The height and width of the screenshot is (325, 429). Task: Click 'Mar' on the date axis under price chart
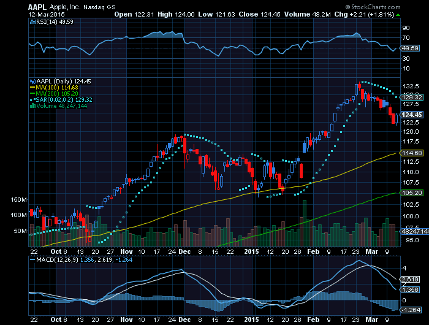[372, 251]
